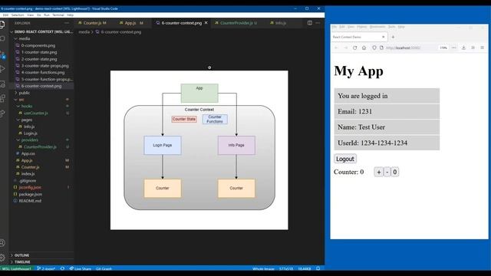Click synchronize changes icon in the status bar
Image resolution: width=491 pixels, height=276 pixels.
tap(62, 268)
